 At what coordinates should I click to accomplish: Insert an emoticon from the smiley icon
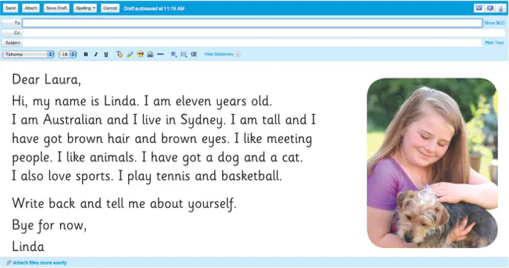(x=140, y=54)
